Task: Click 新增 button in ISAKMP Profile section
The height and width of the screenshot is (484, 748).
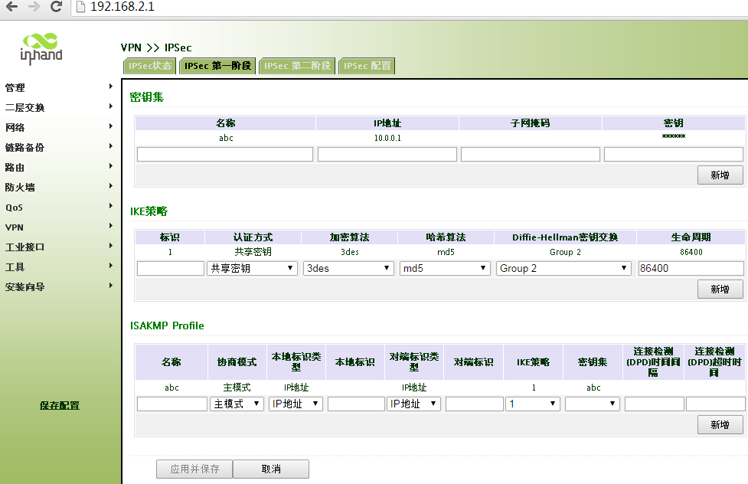Action: point(720,425)
